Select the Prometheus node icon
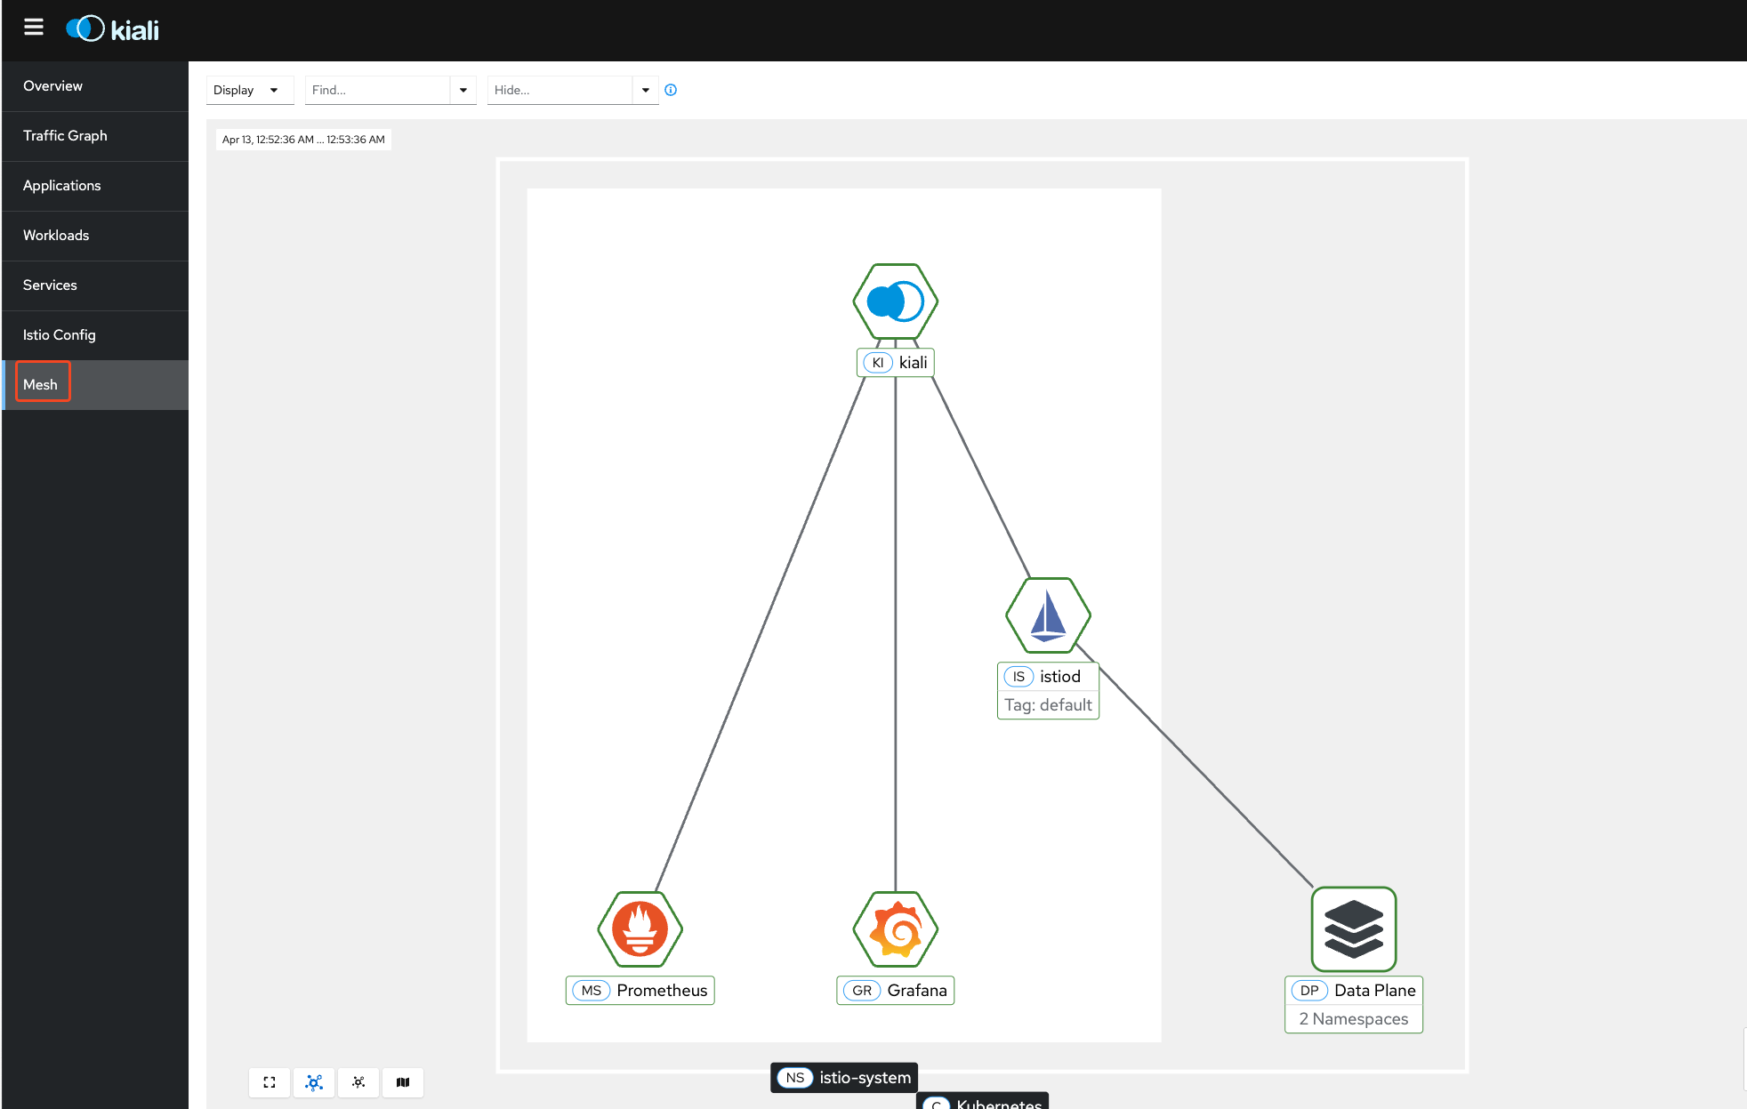This screenshot has height=1109, width=1747. pyautogui.click(x=640, y=929)
